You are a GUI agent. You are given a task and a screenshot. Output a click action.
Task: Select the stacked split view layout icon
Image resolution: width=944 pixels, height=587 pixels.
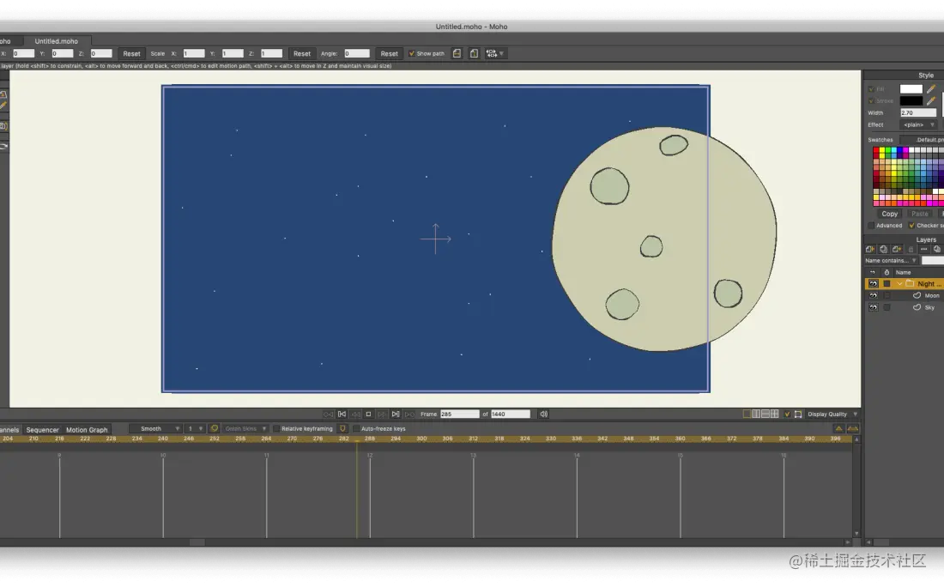point(765,415)
